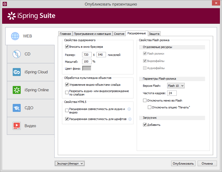The image size is (222, 172).
Task: Enable Отключить меню во Flash checkbox
Action: (145, 101)
